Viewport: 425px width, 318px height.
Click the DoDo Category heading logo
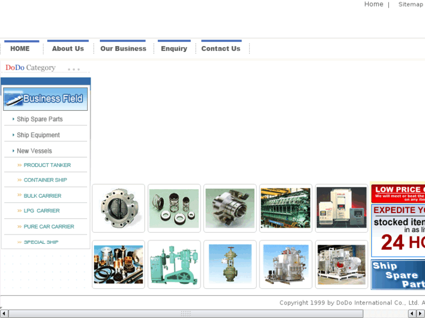[x=30, y=67]
